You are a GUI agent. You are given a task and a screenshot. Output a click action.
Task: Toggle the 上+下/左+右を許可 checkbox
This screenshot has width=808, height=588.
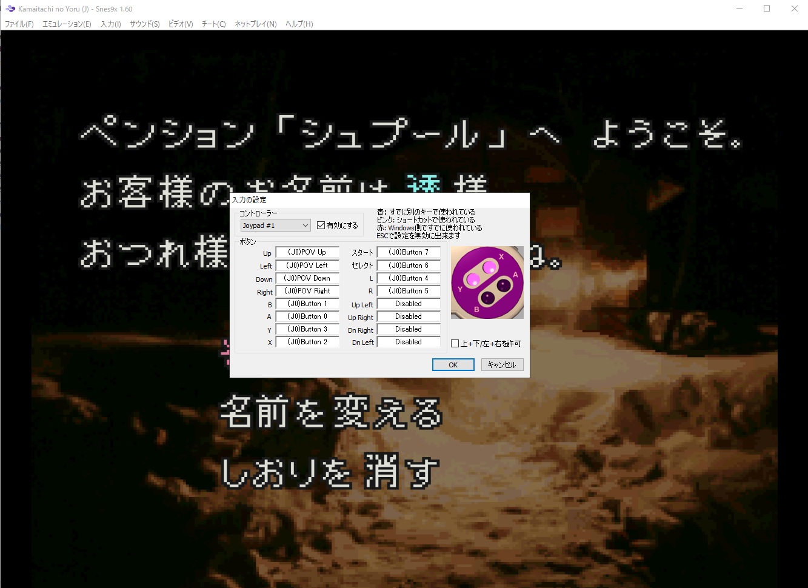pyautogui.click(x=486, y=344)
